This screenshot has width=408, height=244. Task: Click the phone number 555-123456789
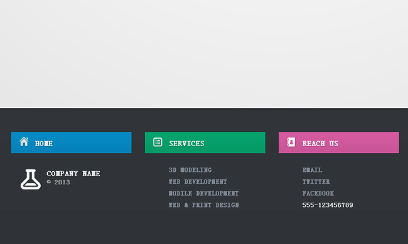coord(328,205)
